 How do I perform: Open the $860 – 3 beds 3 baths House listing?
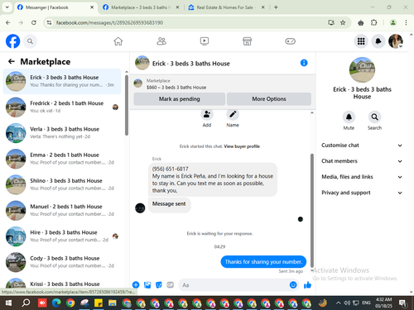click(x=176, y=88)
